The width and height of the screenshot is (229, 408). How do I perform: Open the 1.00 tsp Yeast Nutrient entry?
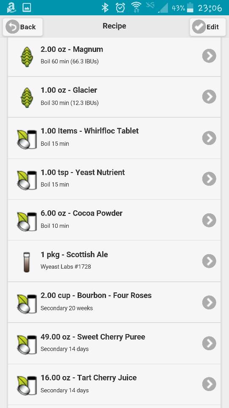point(114,179)
